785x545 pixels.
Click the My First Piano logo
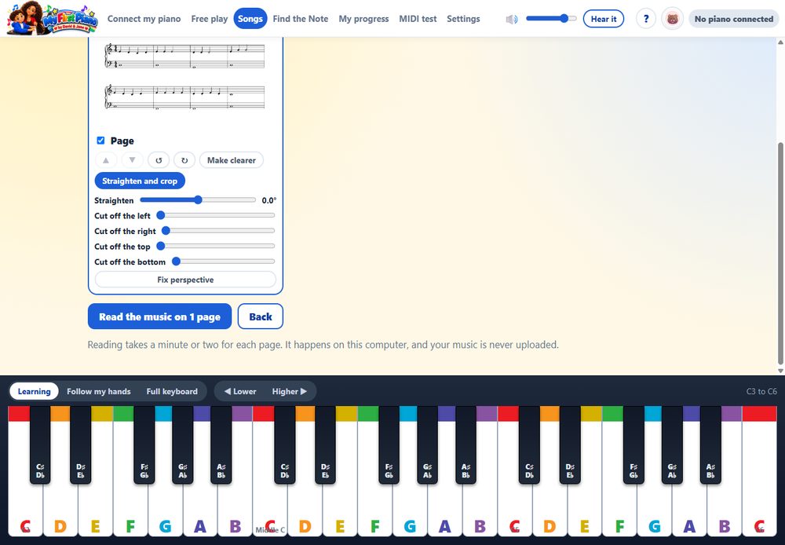(52, 19)
